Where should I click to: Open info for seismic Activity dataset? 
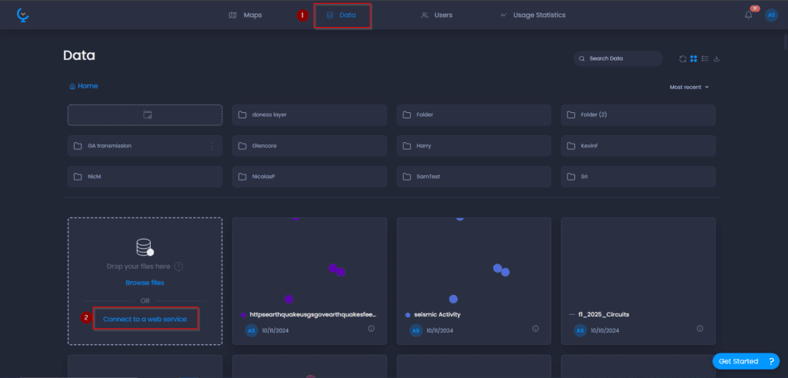(x=536, y=328)
